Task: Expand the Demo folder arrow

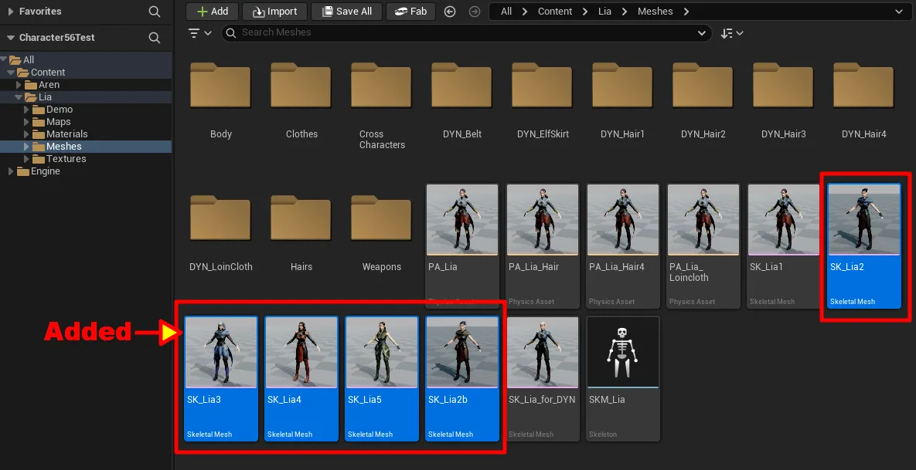Action: tap(26, 110)
